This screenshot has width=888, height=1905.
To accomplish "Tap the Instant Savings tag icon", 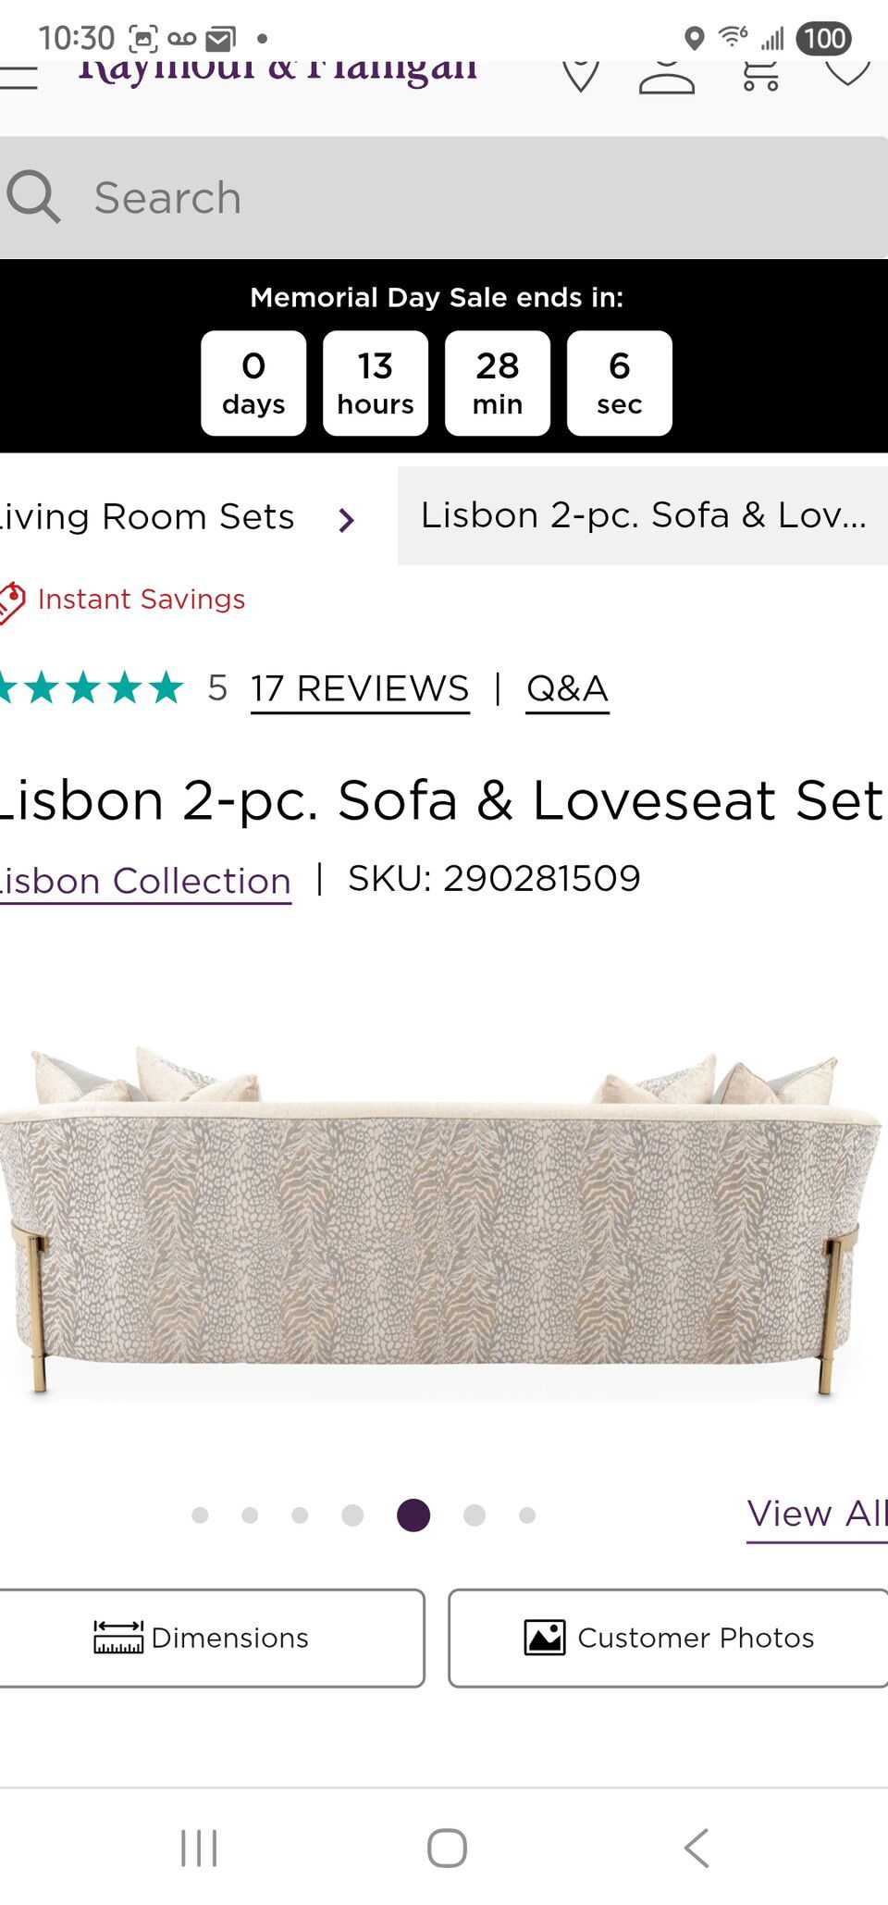I will click(11, 601).
